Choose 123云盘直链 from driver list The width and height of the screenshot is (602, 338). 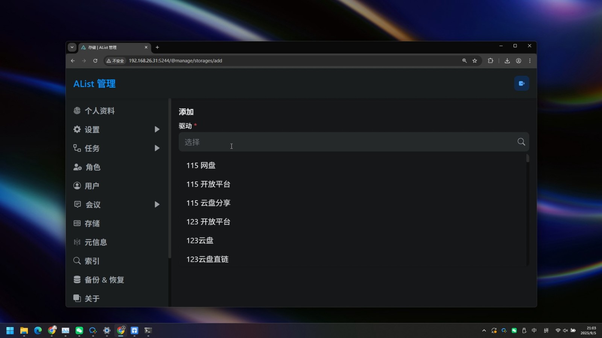(207, 259)
